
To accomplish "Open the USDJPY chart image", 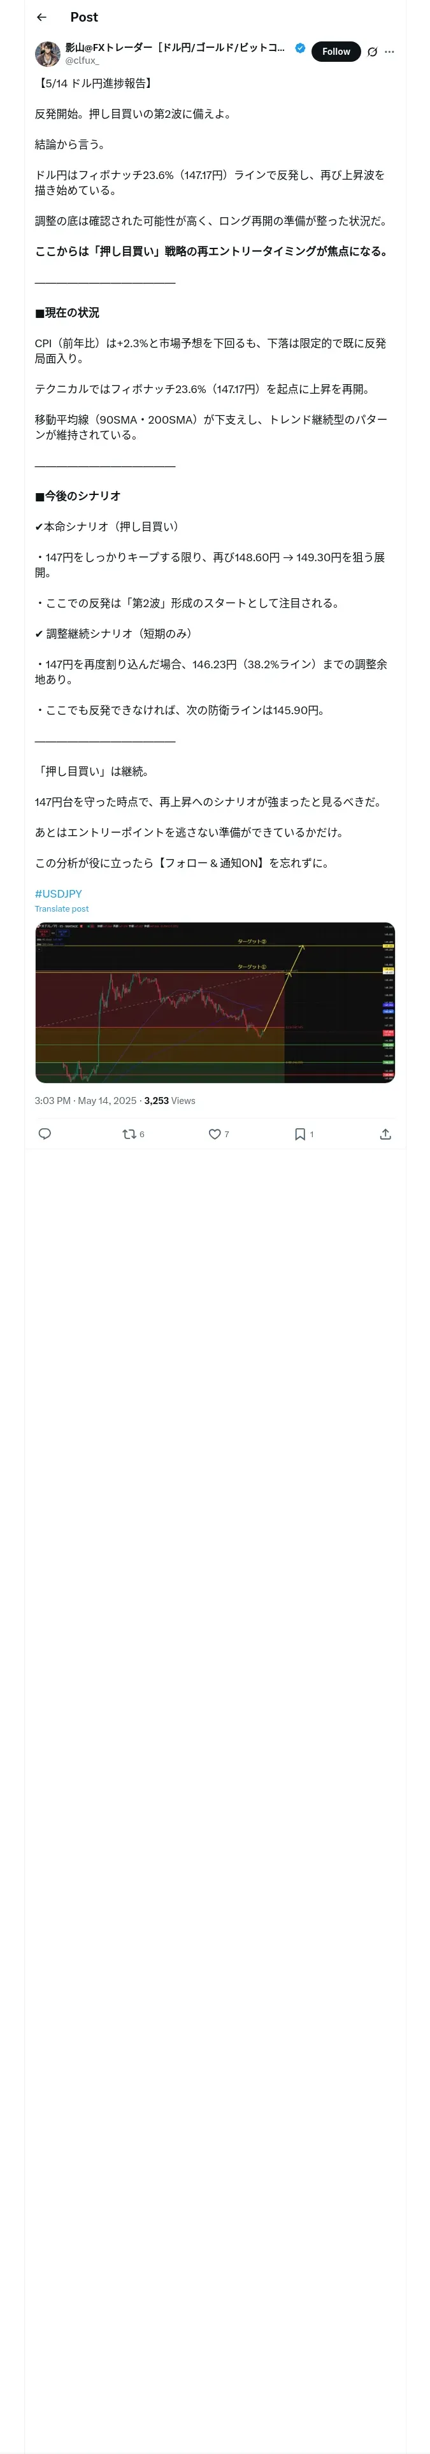I will tap(215, 1002).
